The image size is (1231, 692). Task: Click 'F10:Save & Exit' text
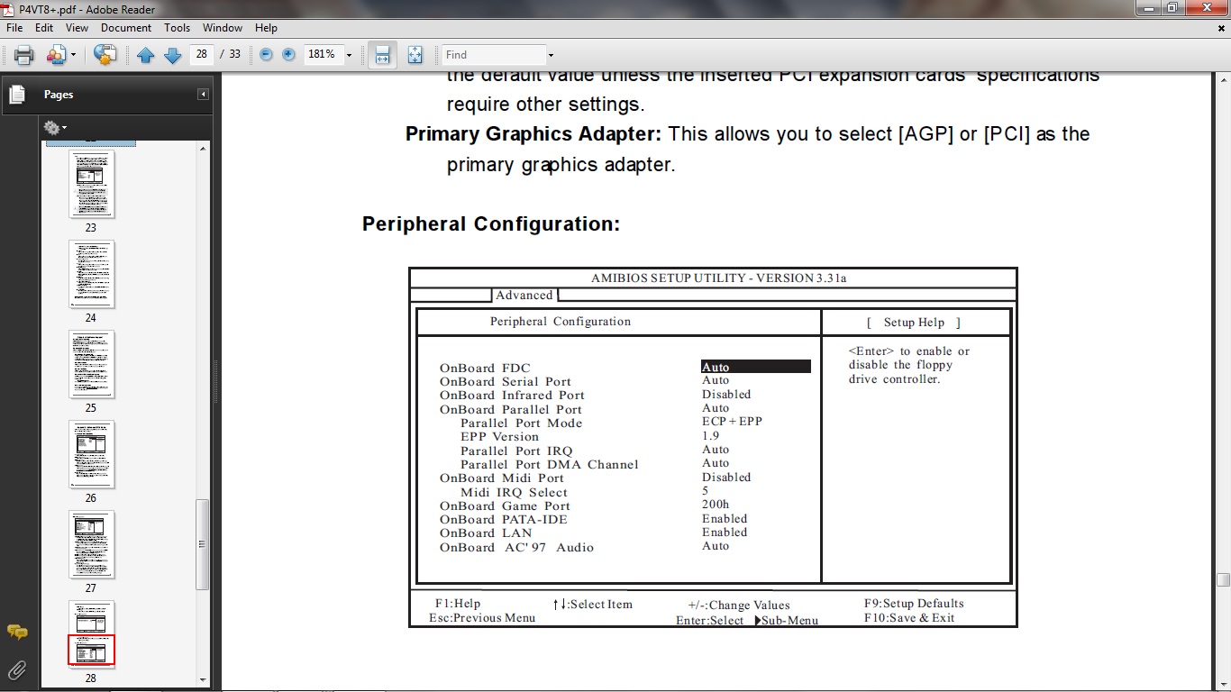tap(909, 618)
